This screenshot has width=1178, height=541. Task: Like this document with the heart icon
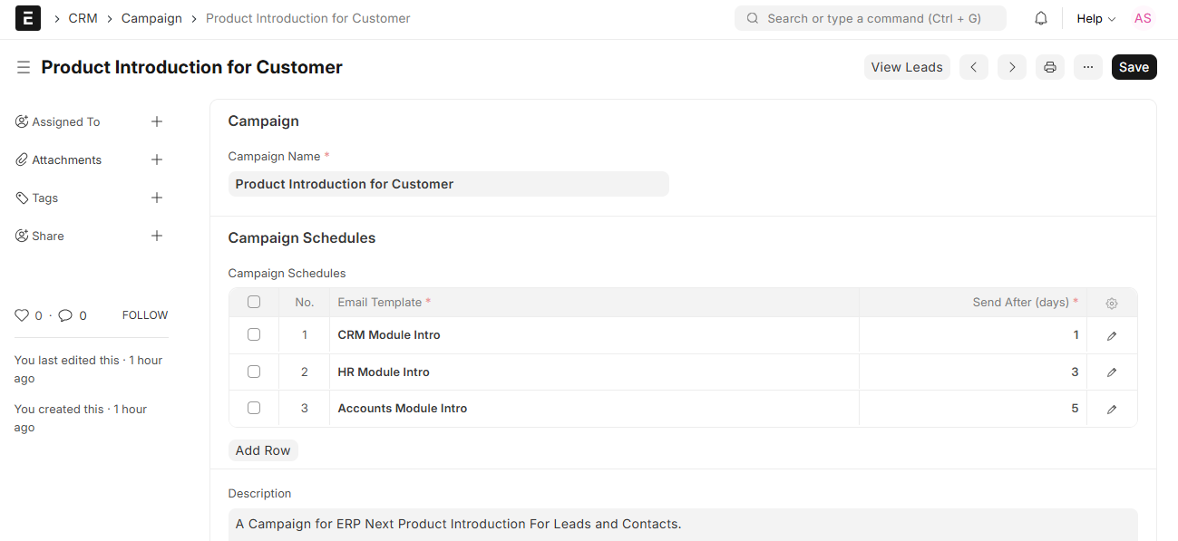(22, 315)
